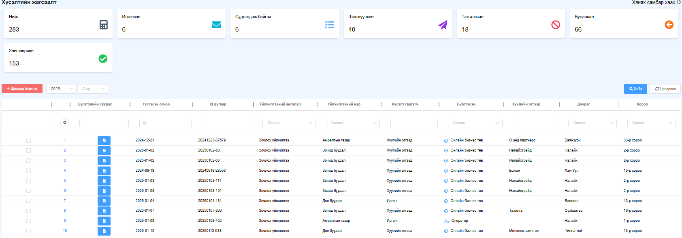Image resolution: width=682 pixels, height=238 pixels.
Task: Click the Id дугаар column header
Action: tap(218, 104)
